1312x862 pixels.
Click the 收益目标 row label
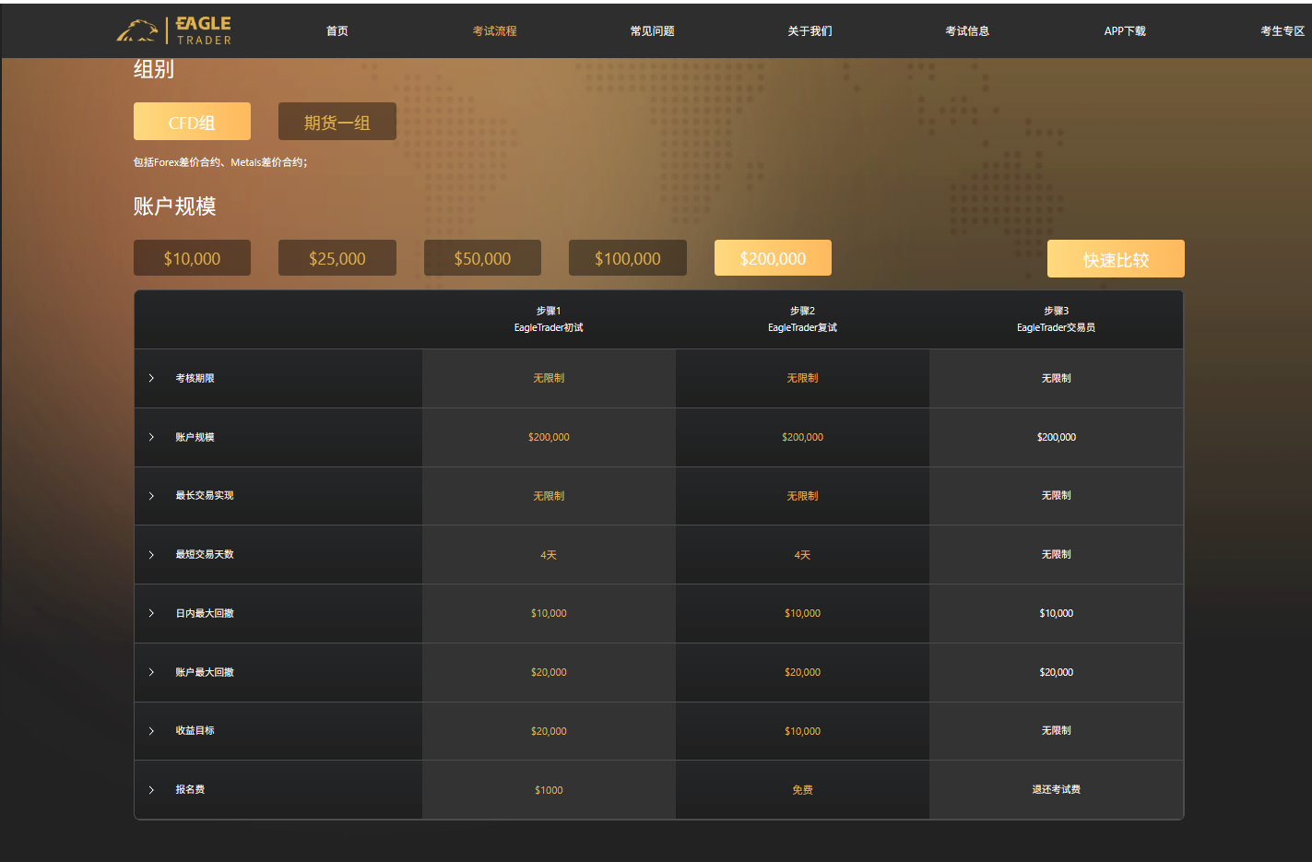point(195,730)
